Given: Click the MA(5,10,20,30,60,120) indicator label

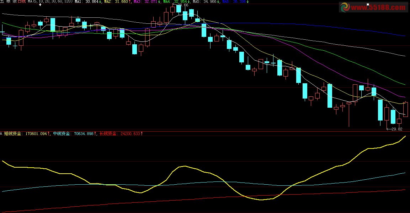Looking at the screenshot, I should 50,1.
